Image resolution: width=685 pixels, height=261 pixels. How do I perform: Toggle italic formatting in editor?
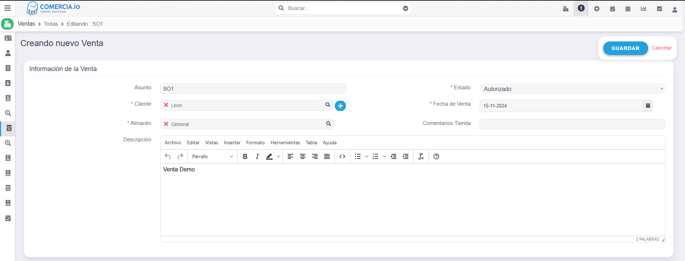pos(257,156)
